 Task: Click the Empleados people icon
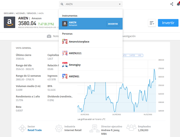coord(131,128)
